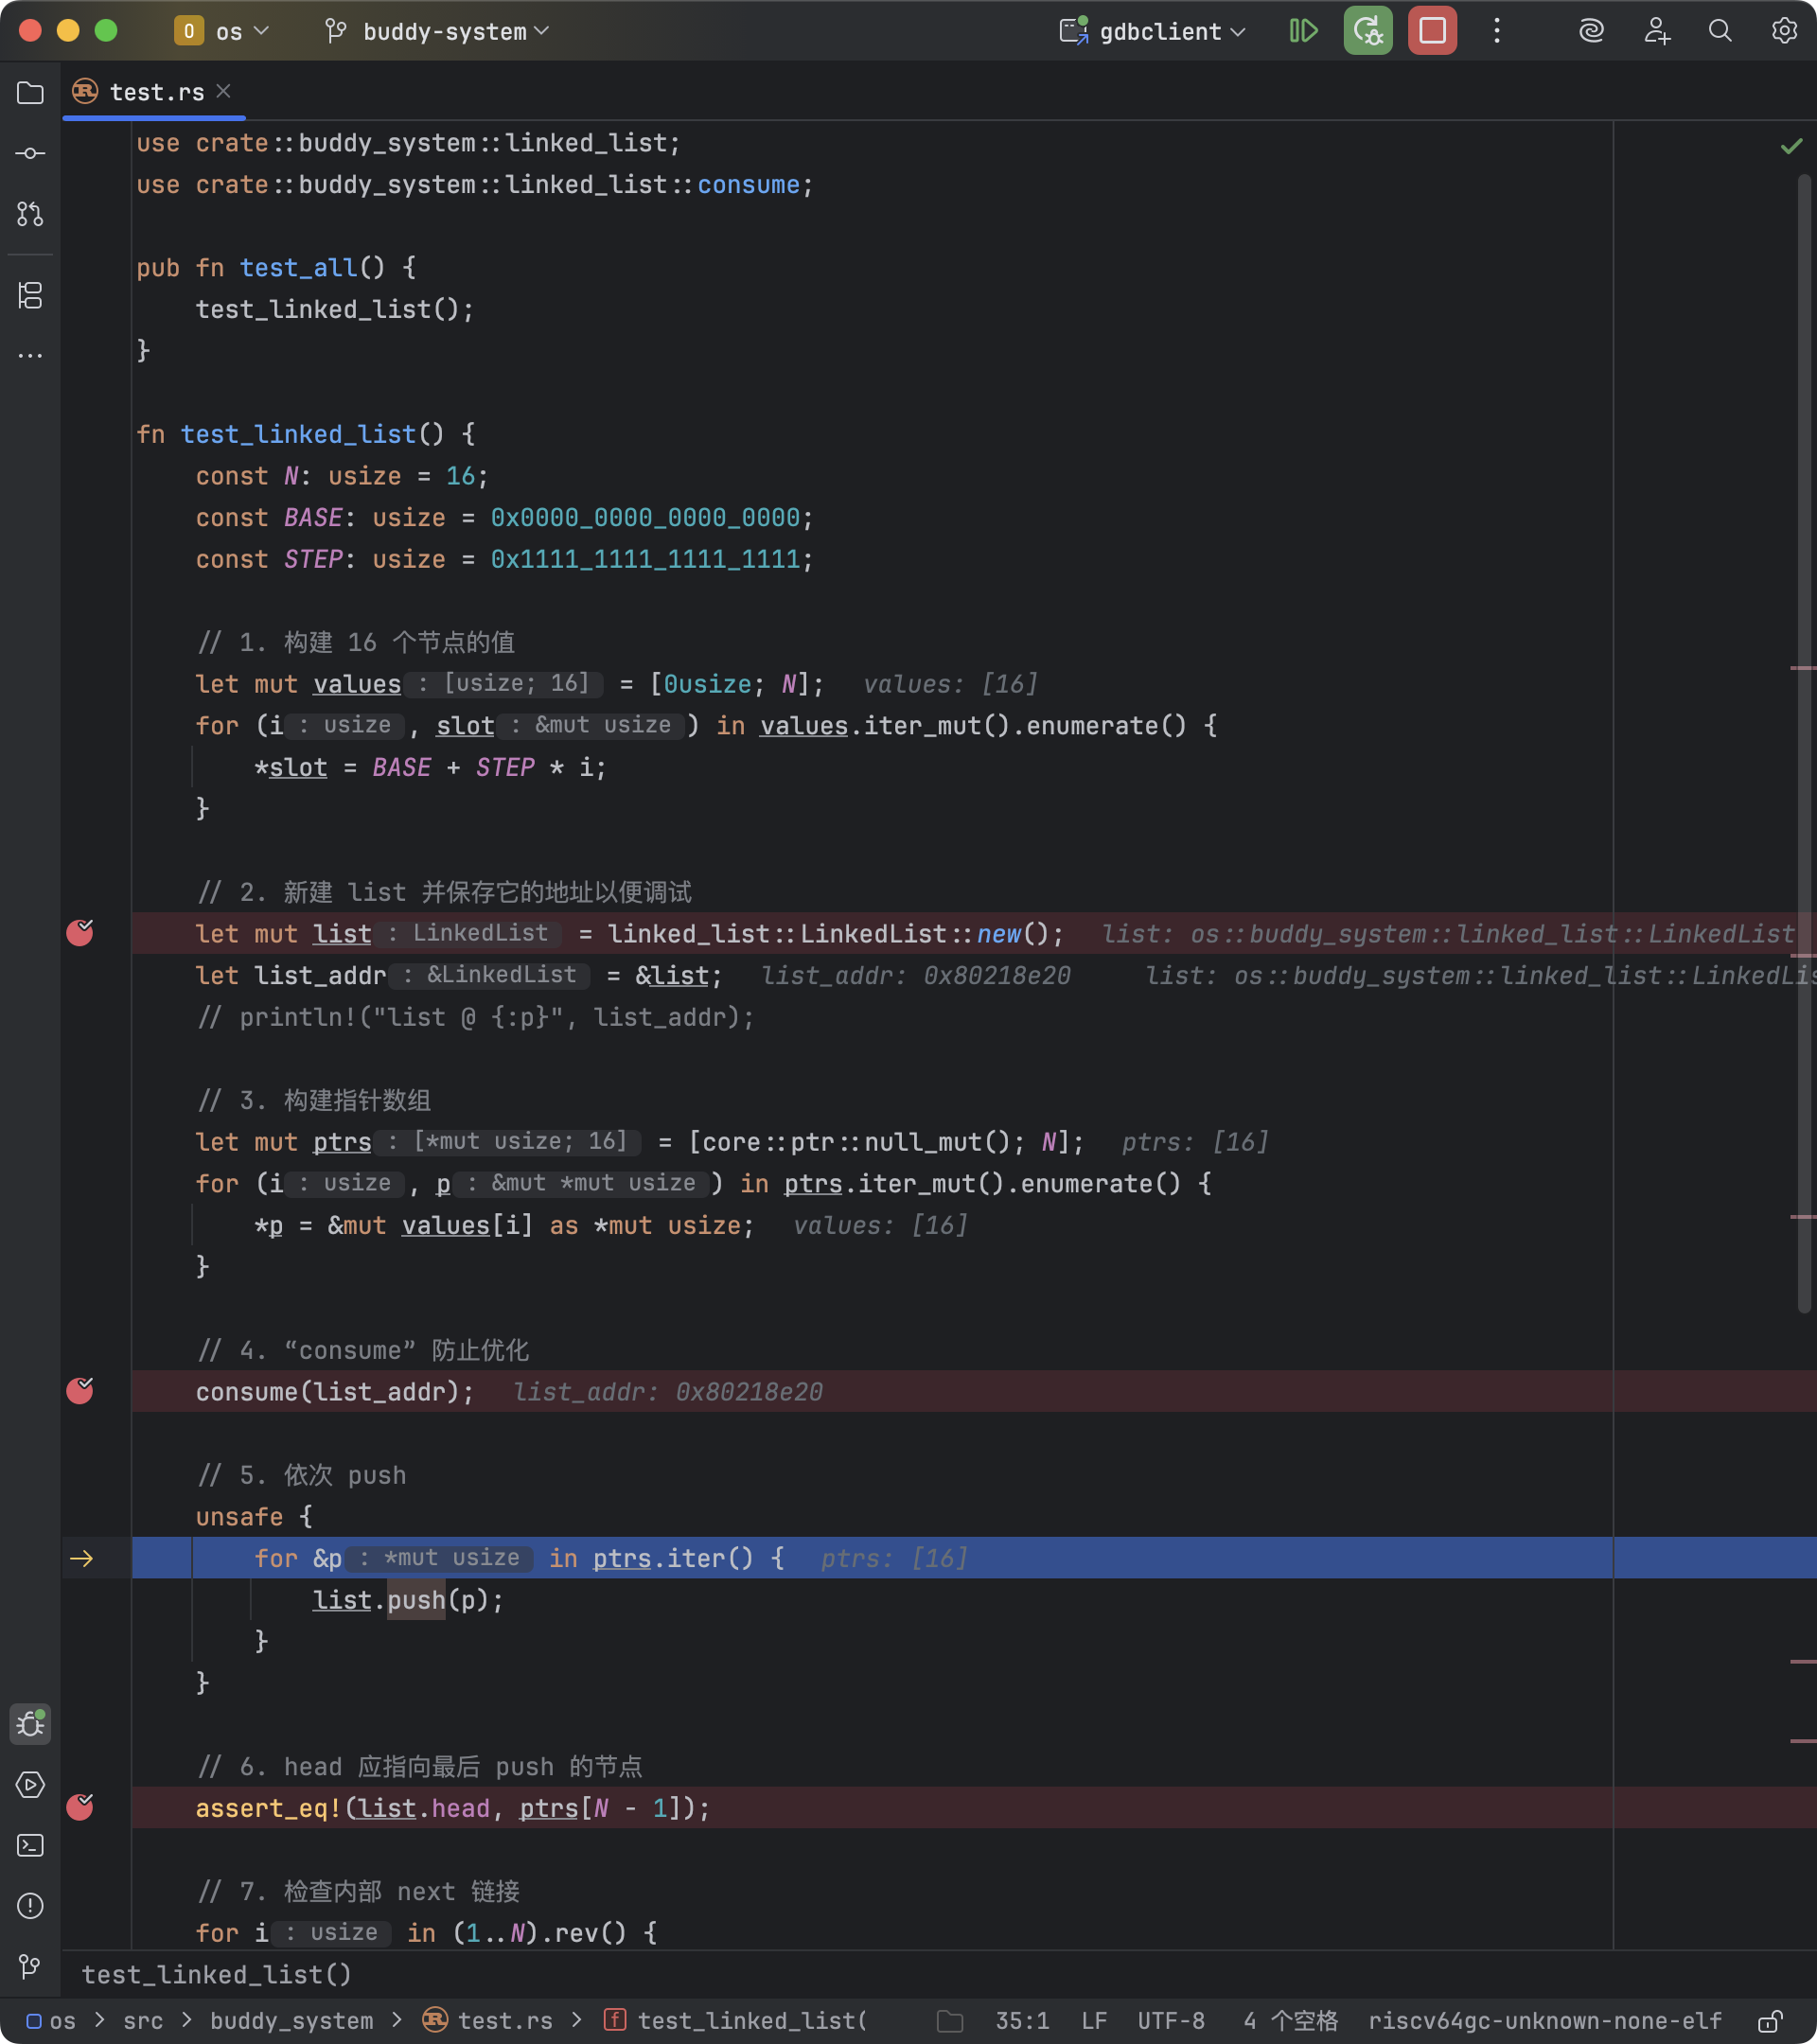Click 'push' in list.push(p)
This screenshot has height=2044, width=1817.
tap(416, 1600)
